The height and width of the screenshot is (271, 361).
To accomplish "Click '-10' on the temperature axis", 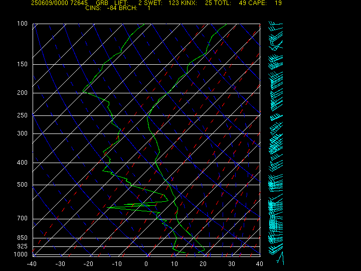I will pos(117,264).
